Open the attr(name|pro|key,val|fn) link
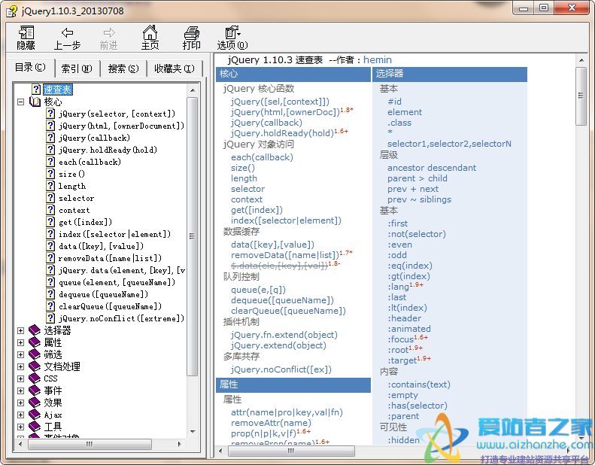 point(287,412)
